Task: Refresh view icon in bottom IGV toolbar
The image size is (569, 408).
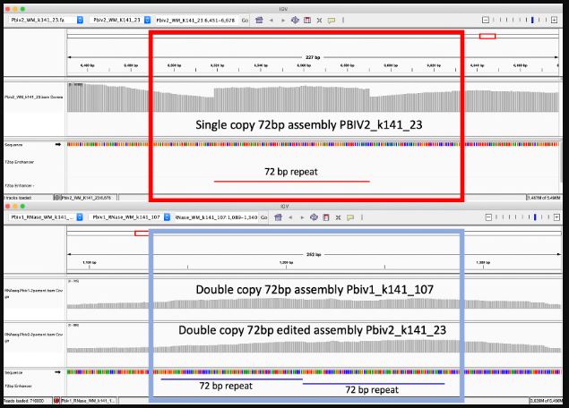Action: 314,217
